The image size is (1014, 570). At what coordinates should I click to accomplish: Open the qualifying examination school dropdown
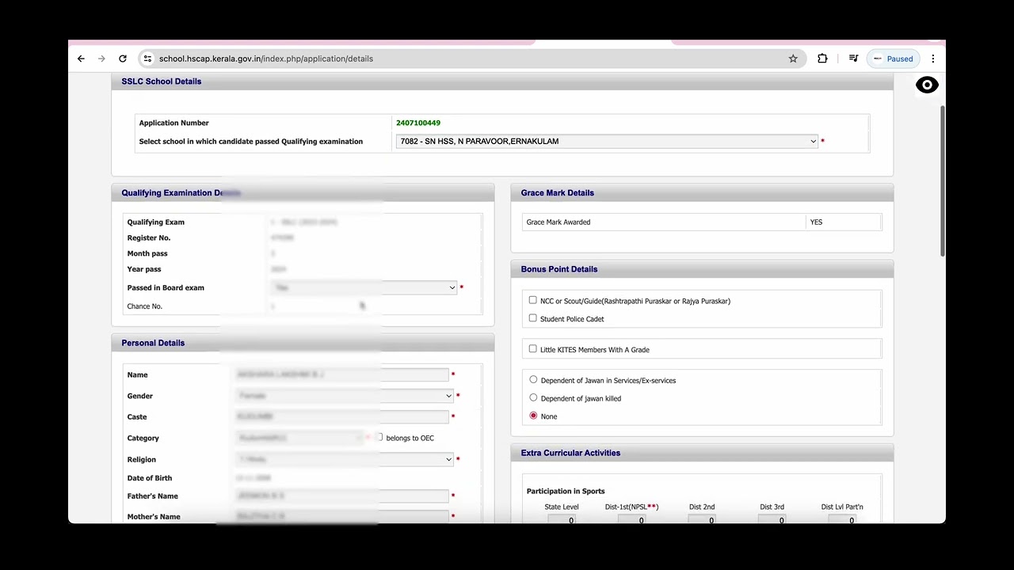point(607,141)
